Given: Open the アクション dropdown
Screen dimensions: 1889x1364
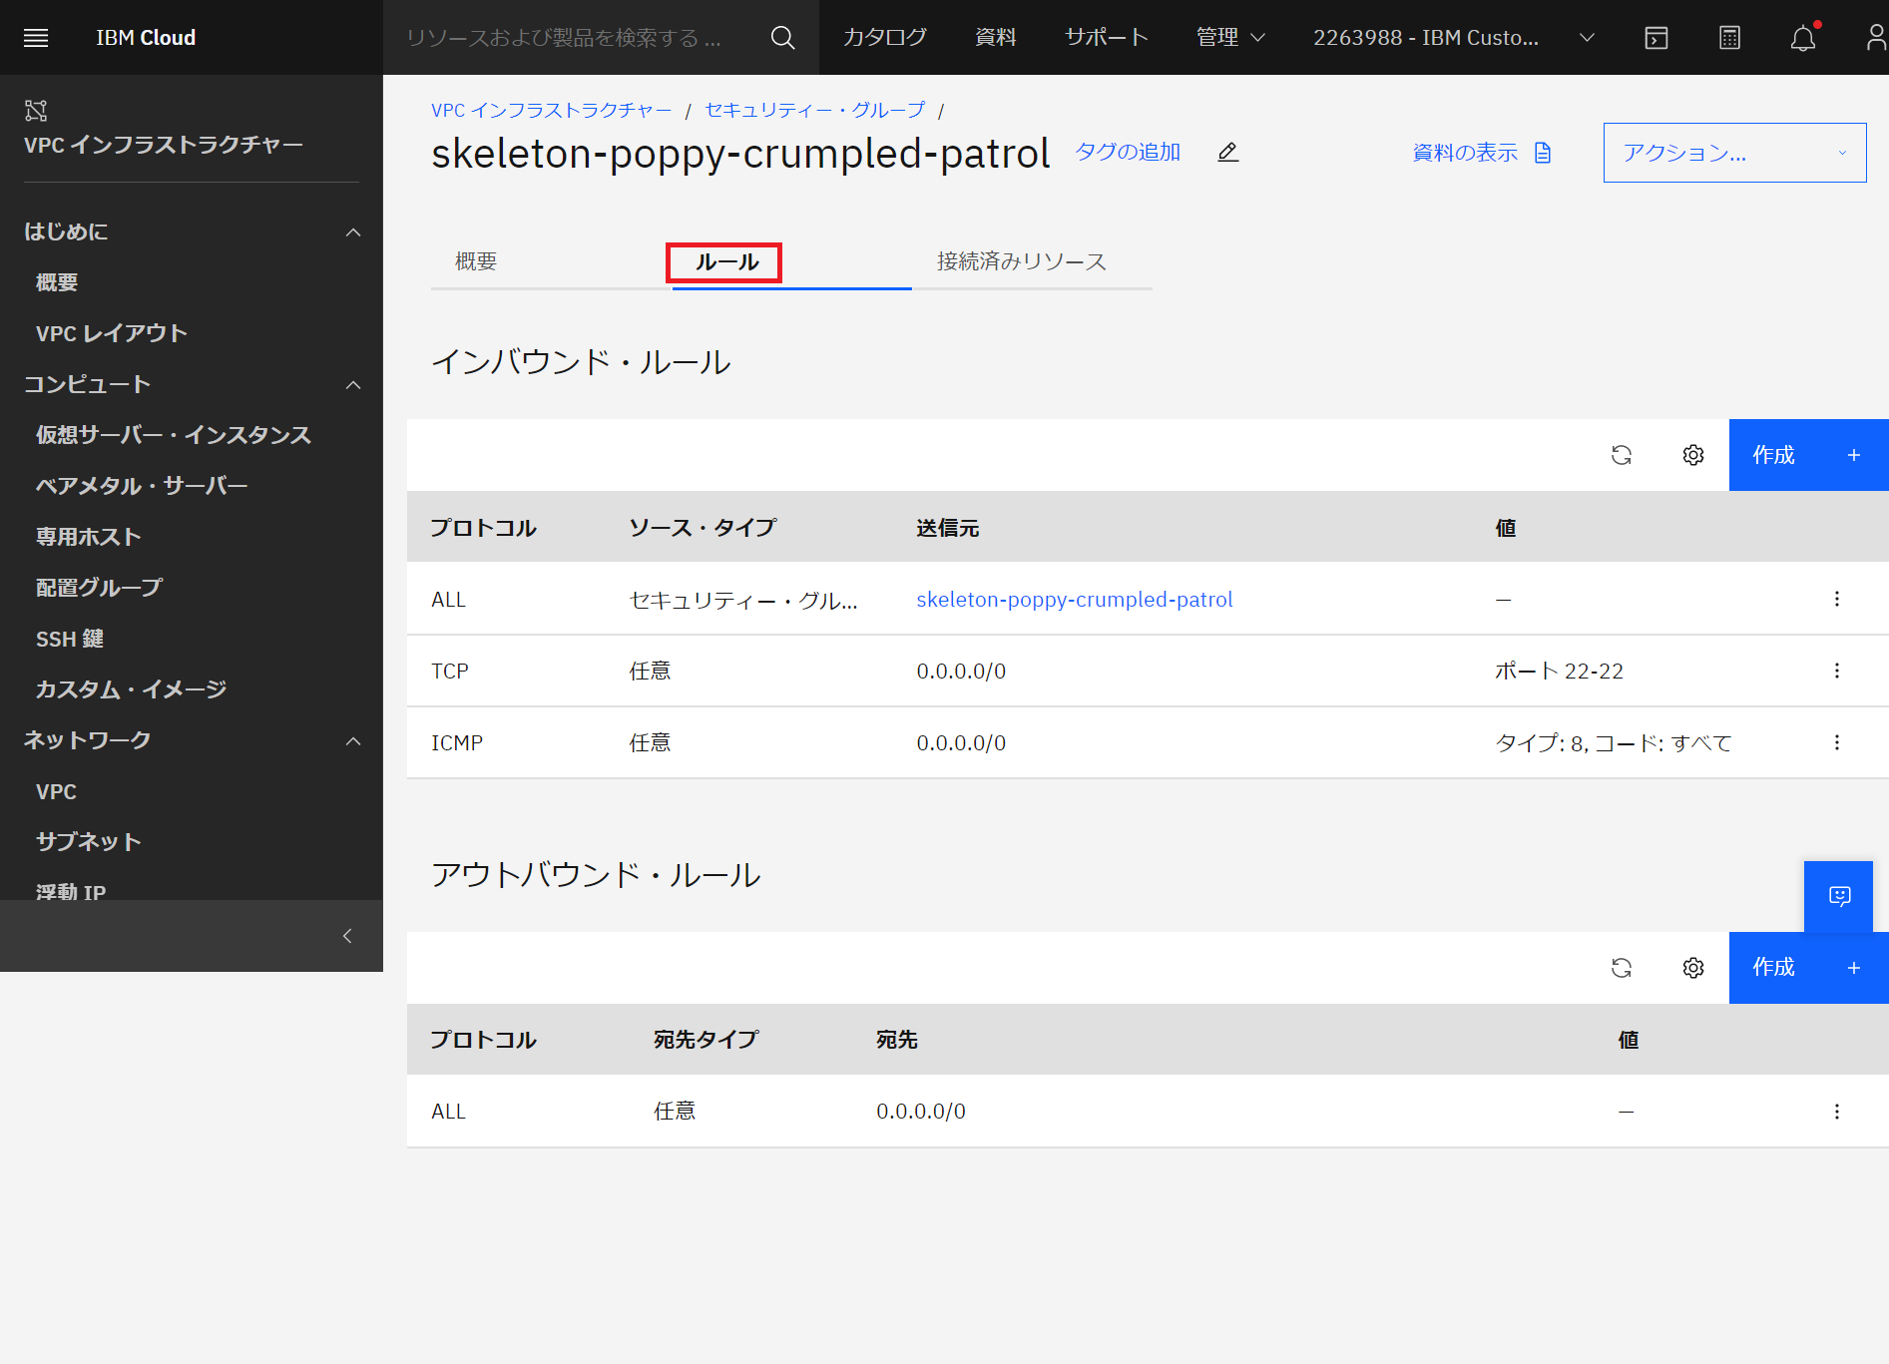Looking at the screenshot, I should point(1734,153).
